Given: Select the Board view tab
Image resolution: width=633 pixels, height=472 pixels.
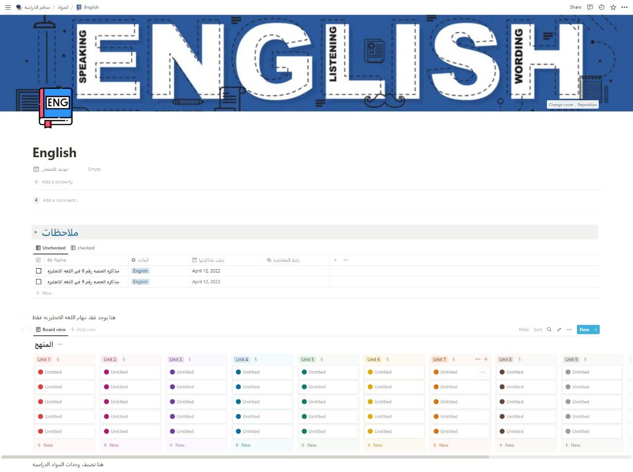Looking at the screenshot, I should click(x=51, y=329).
